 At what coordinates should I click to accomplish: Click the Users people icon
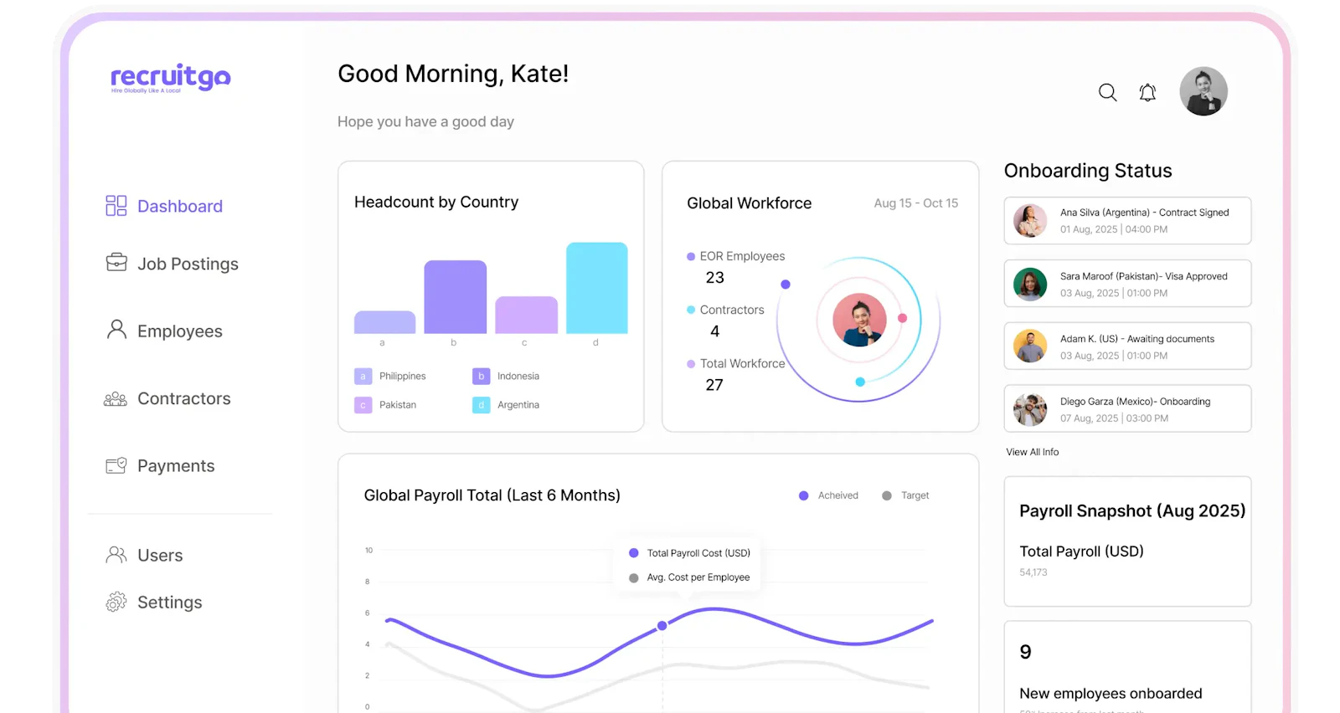pyautogui.click(x=116, y=555)
